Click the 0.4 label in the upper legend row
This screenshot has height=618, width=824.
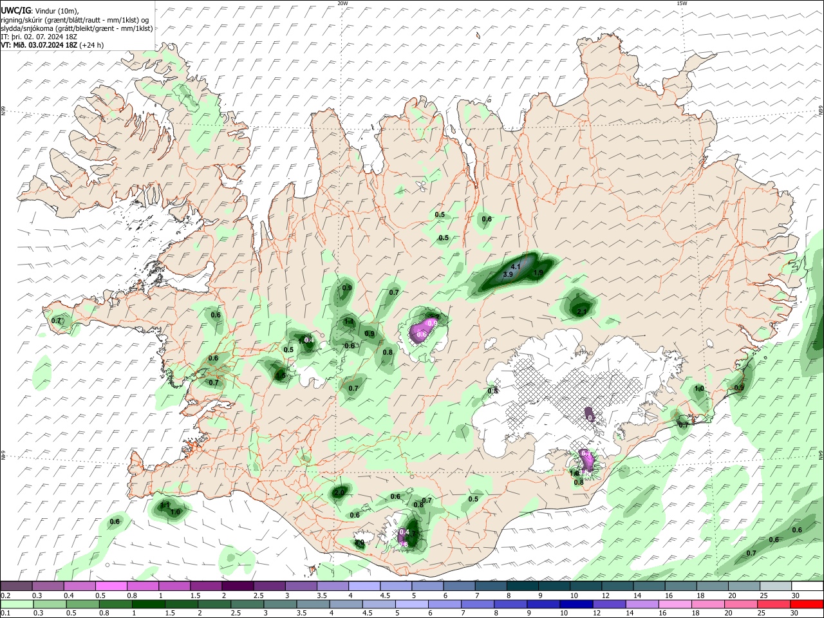(x=68, y=595)
